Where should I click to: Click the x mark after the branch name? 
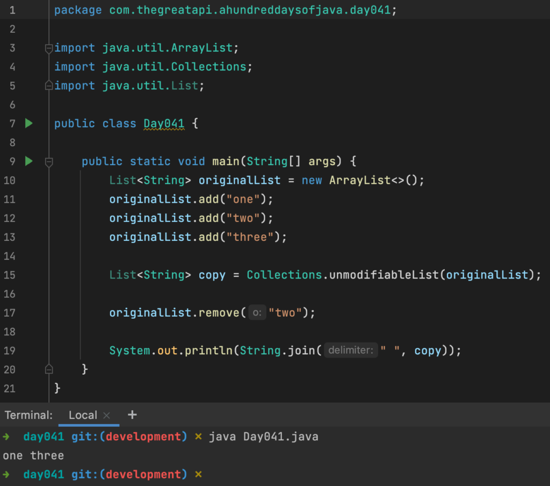click(199, 437)
